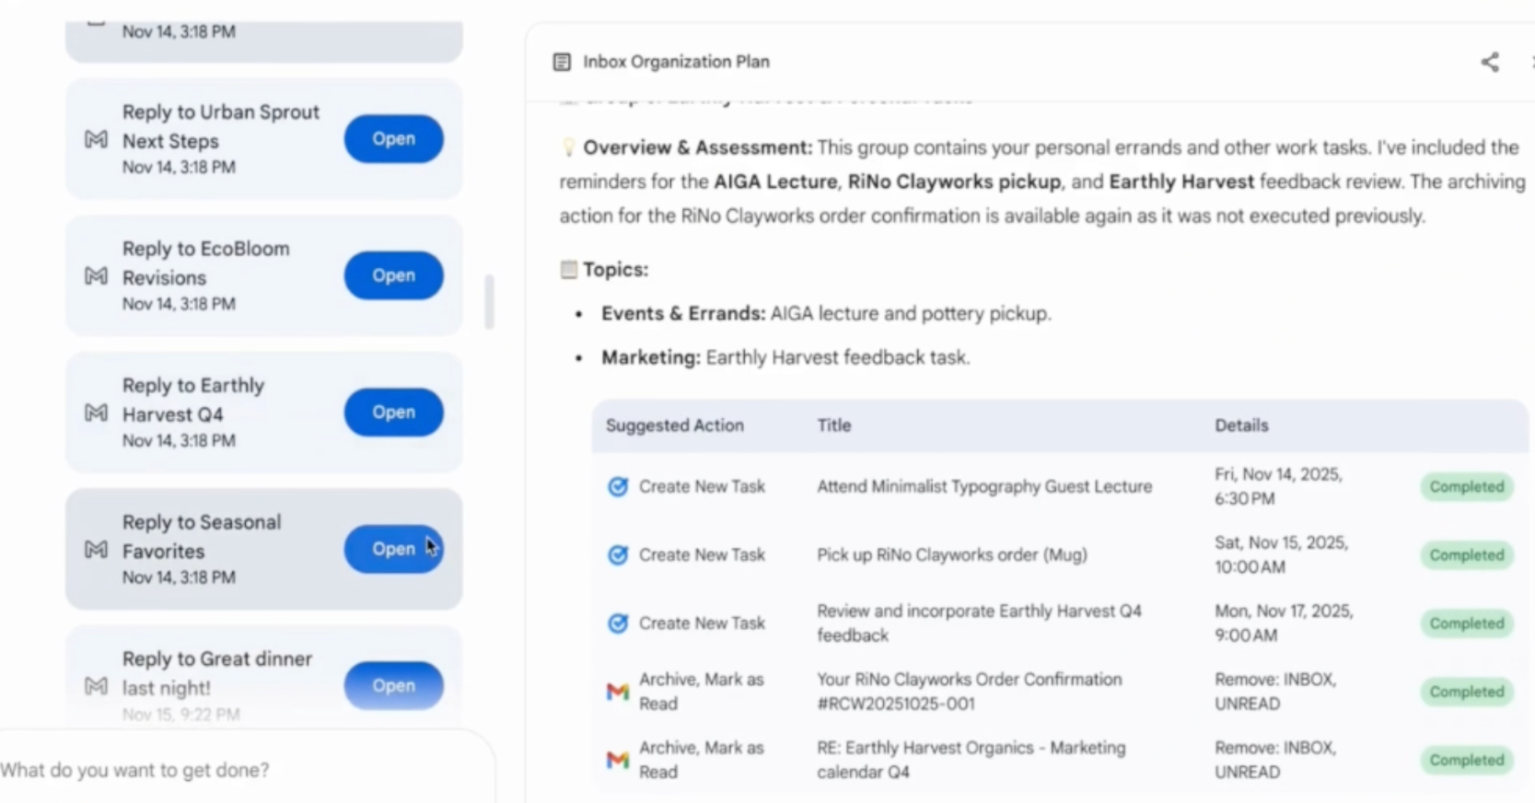Image resolution: width=1535 pixels, height=803 pixels.
Task: Click Completed badge for Review Earthly Harvest feedback
Action: (1466, 623)
